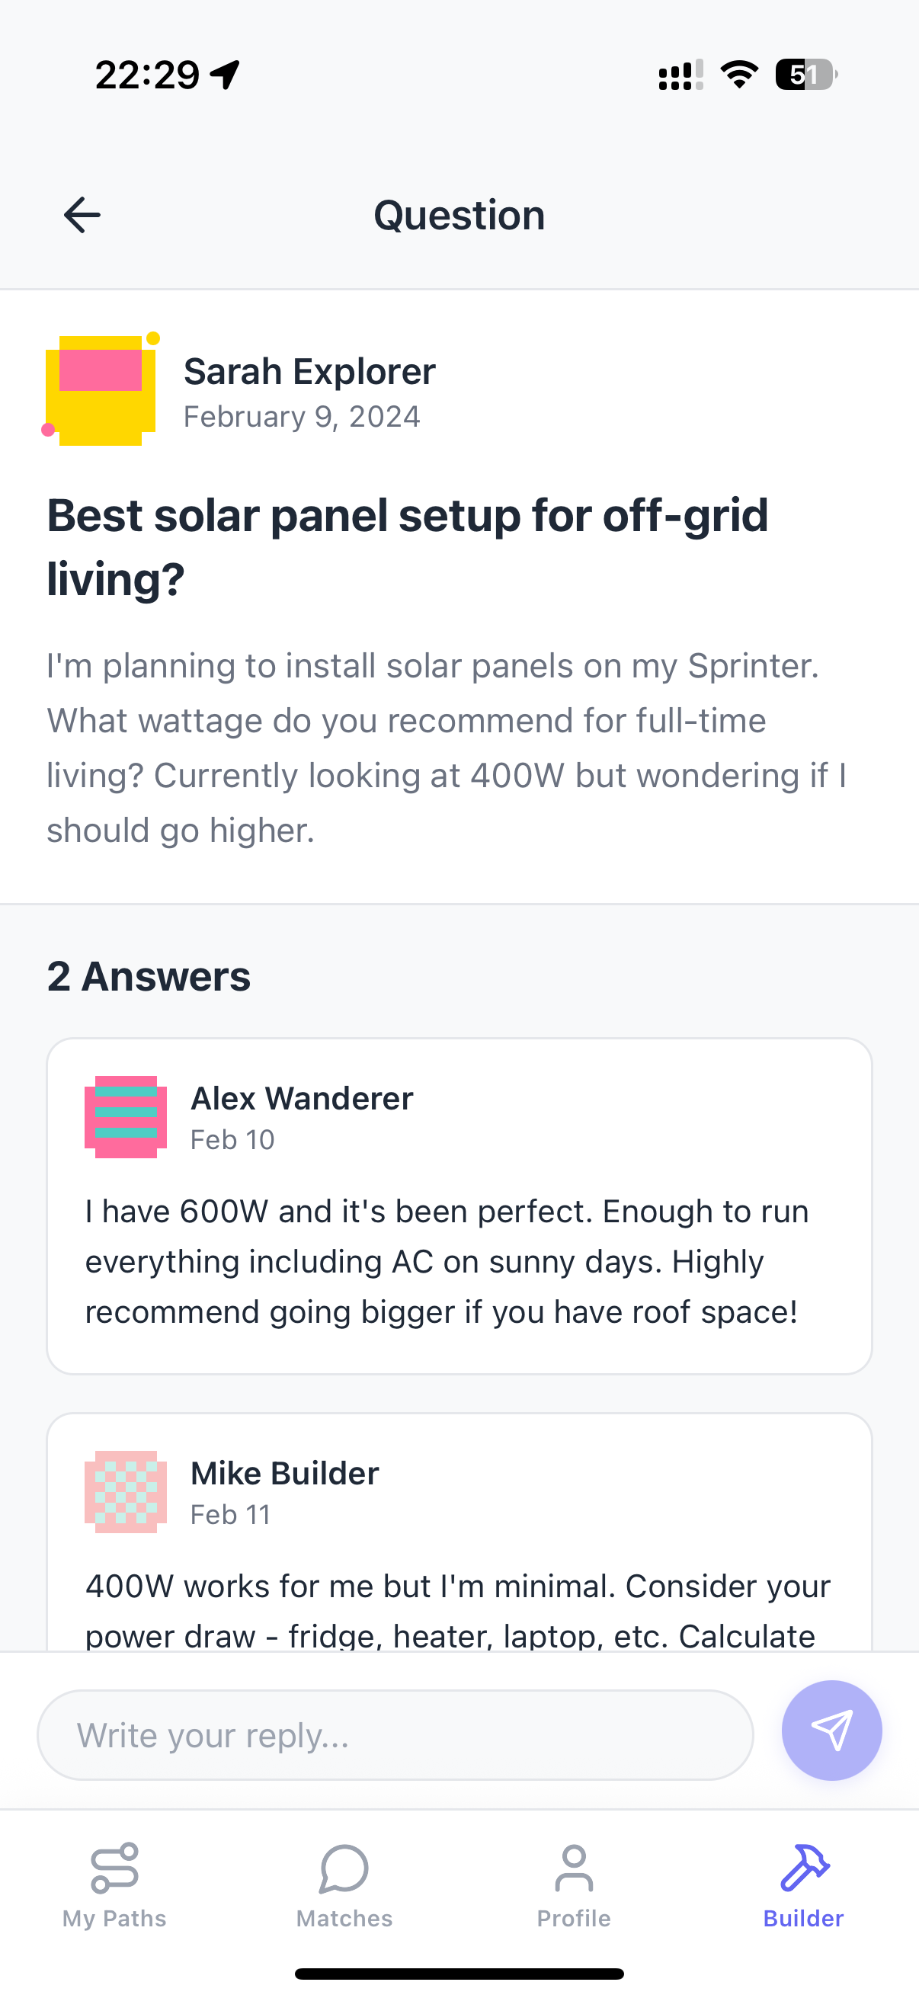Viewport: 919px width, 1998px height.
Task: Switch to the Matches tab
Action: pos(344,1884)
